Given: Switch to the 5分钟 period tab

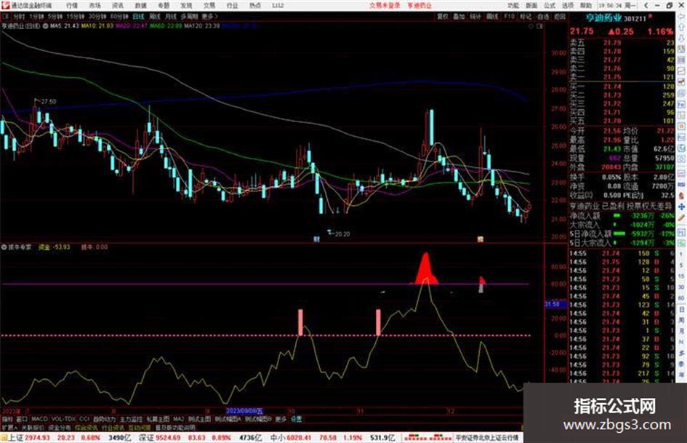Looking at the screenshot, I should [x=55, y=17].
